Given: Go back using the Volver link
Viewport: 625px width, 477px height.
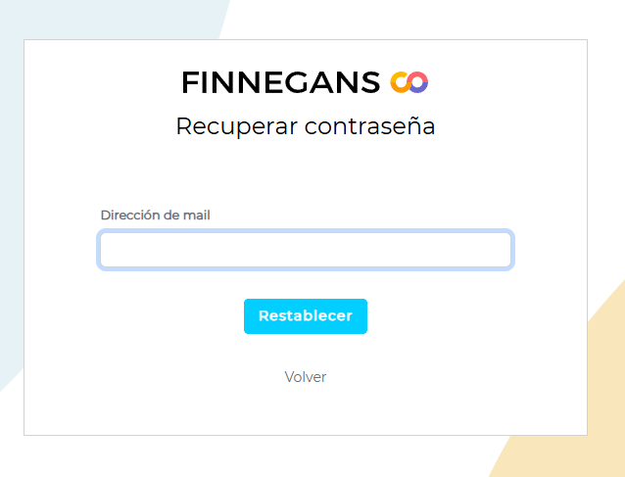Looking at the screenshot, I should point(305,377).
